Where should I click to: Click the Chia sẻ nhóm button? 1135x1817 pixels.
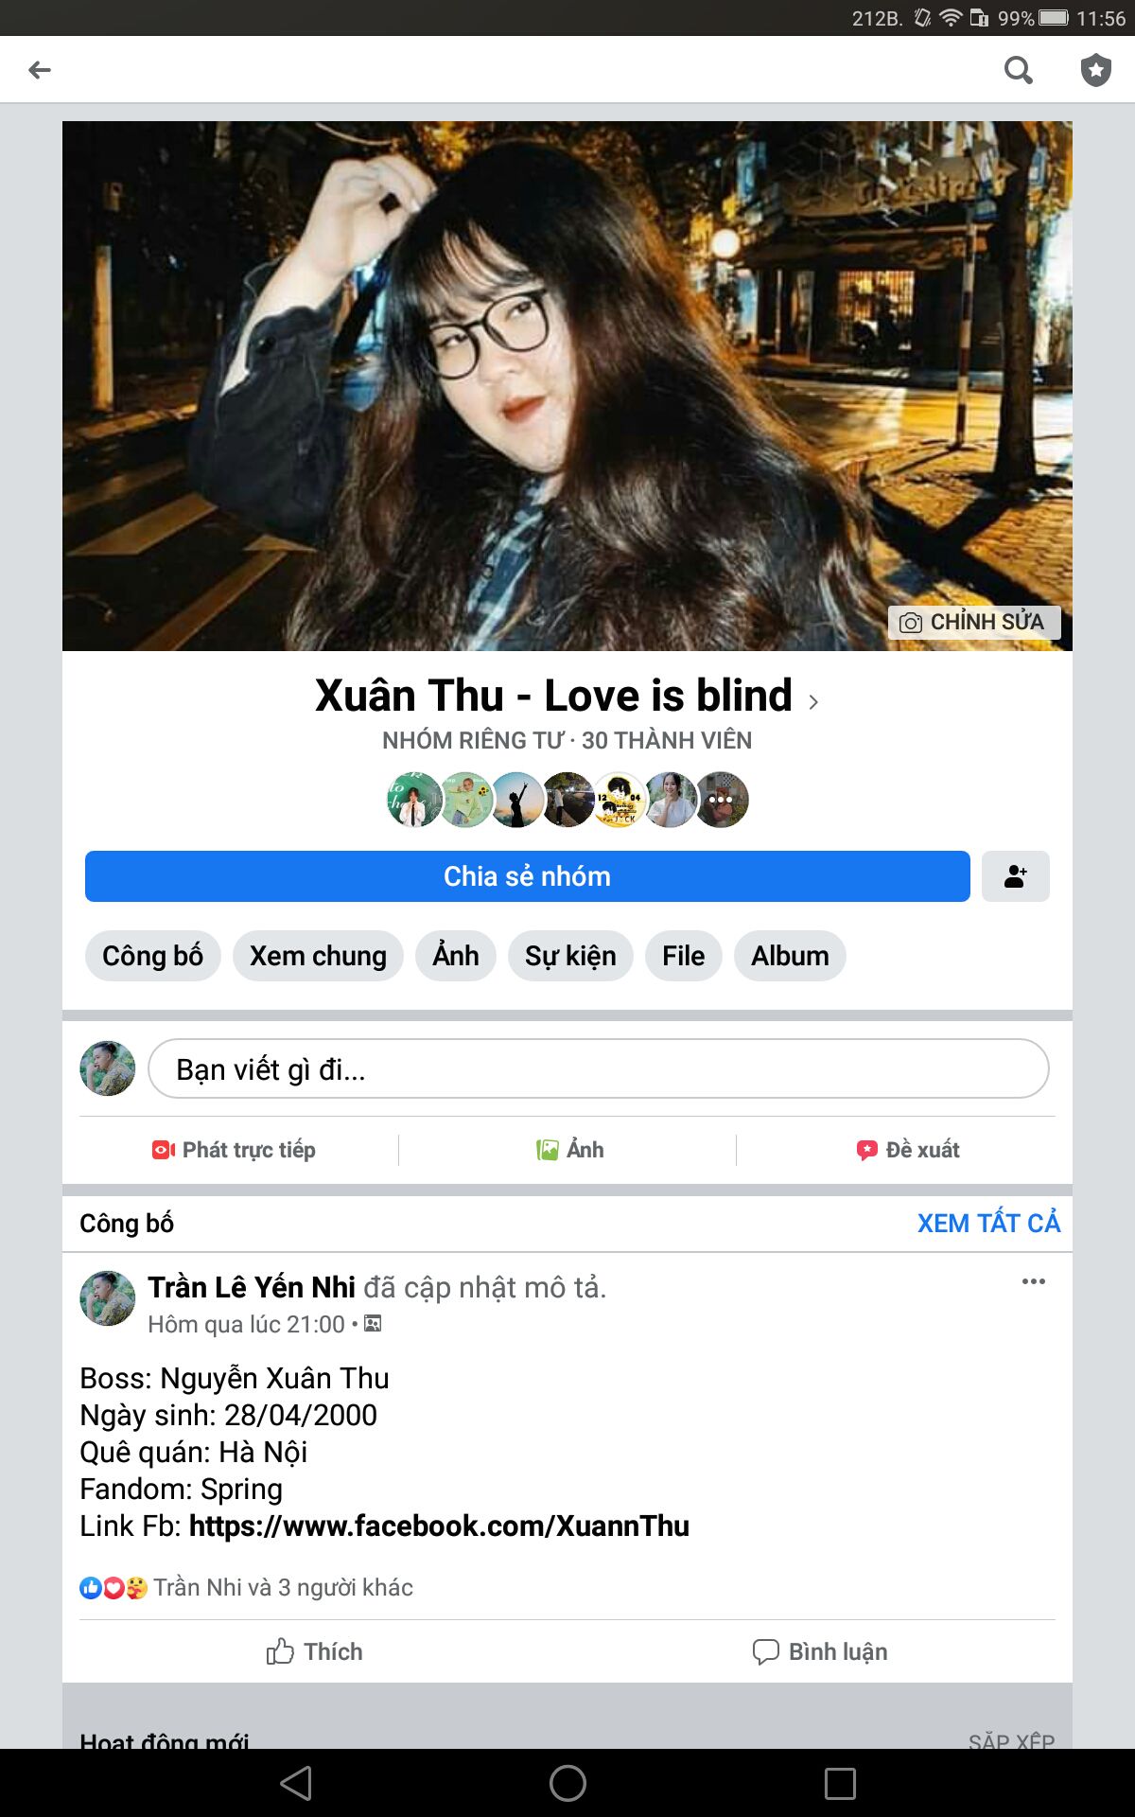pos(528,876)
